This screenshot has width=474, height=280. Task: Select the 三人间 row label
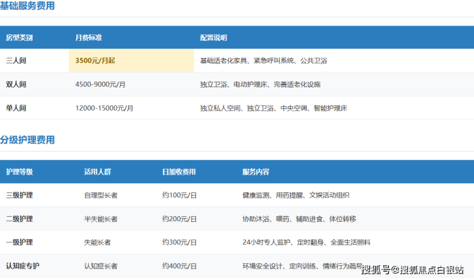click(16, 61)
